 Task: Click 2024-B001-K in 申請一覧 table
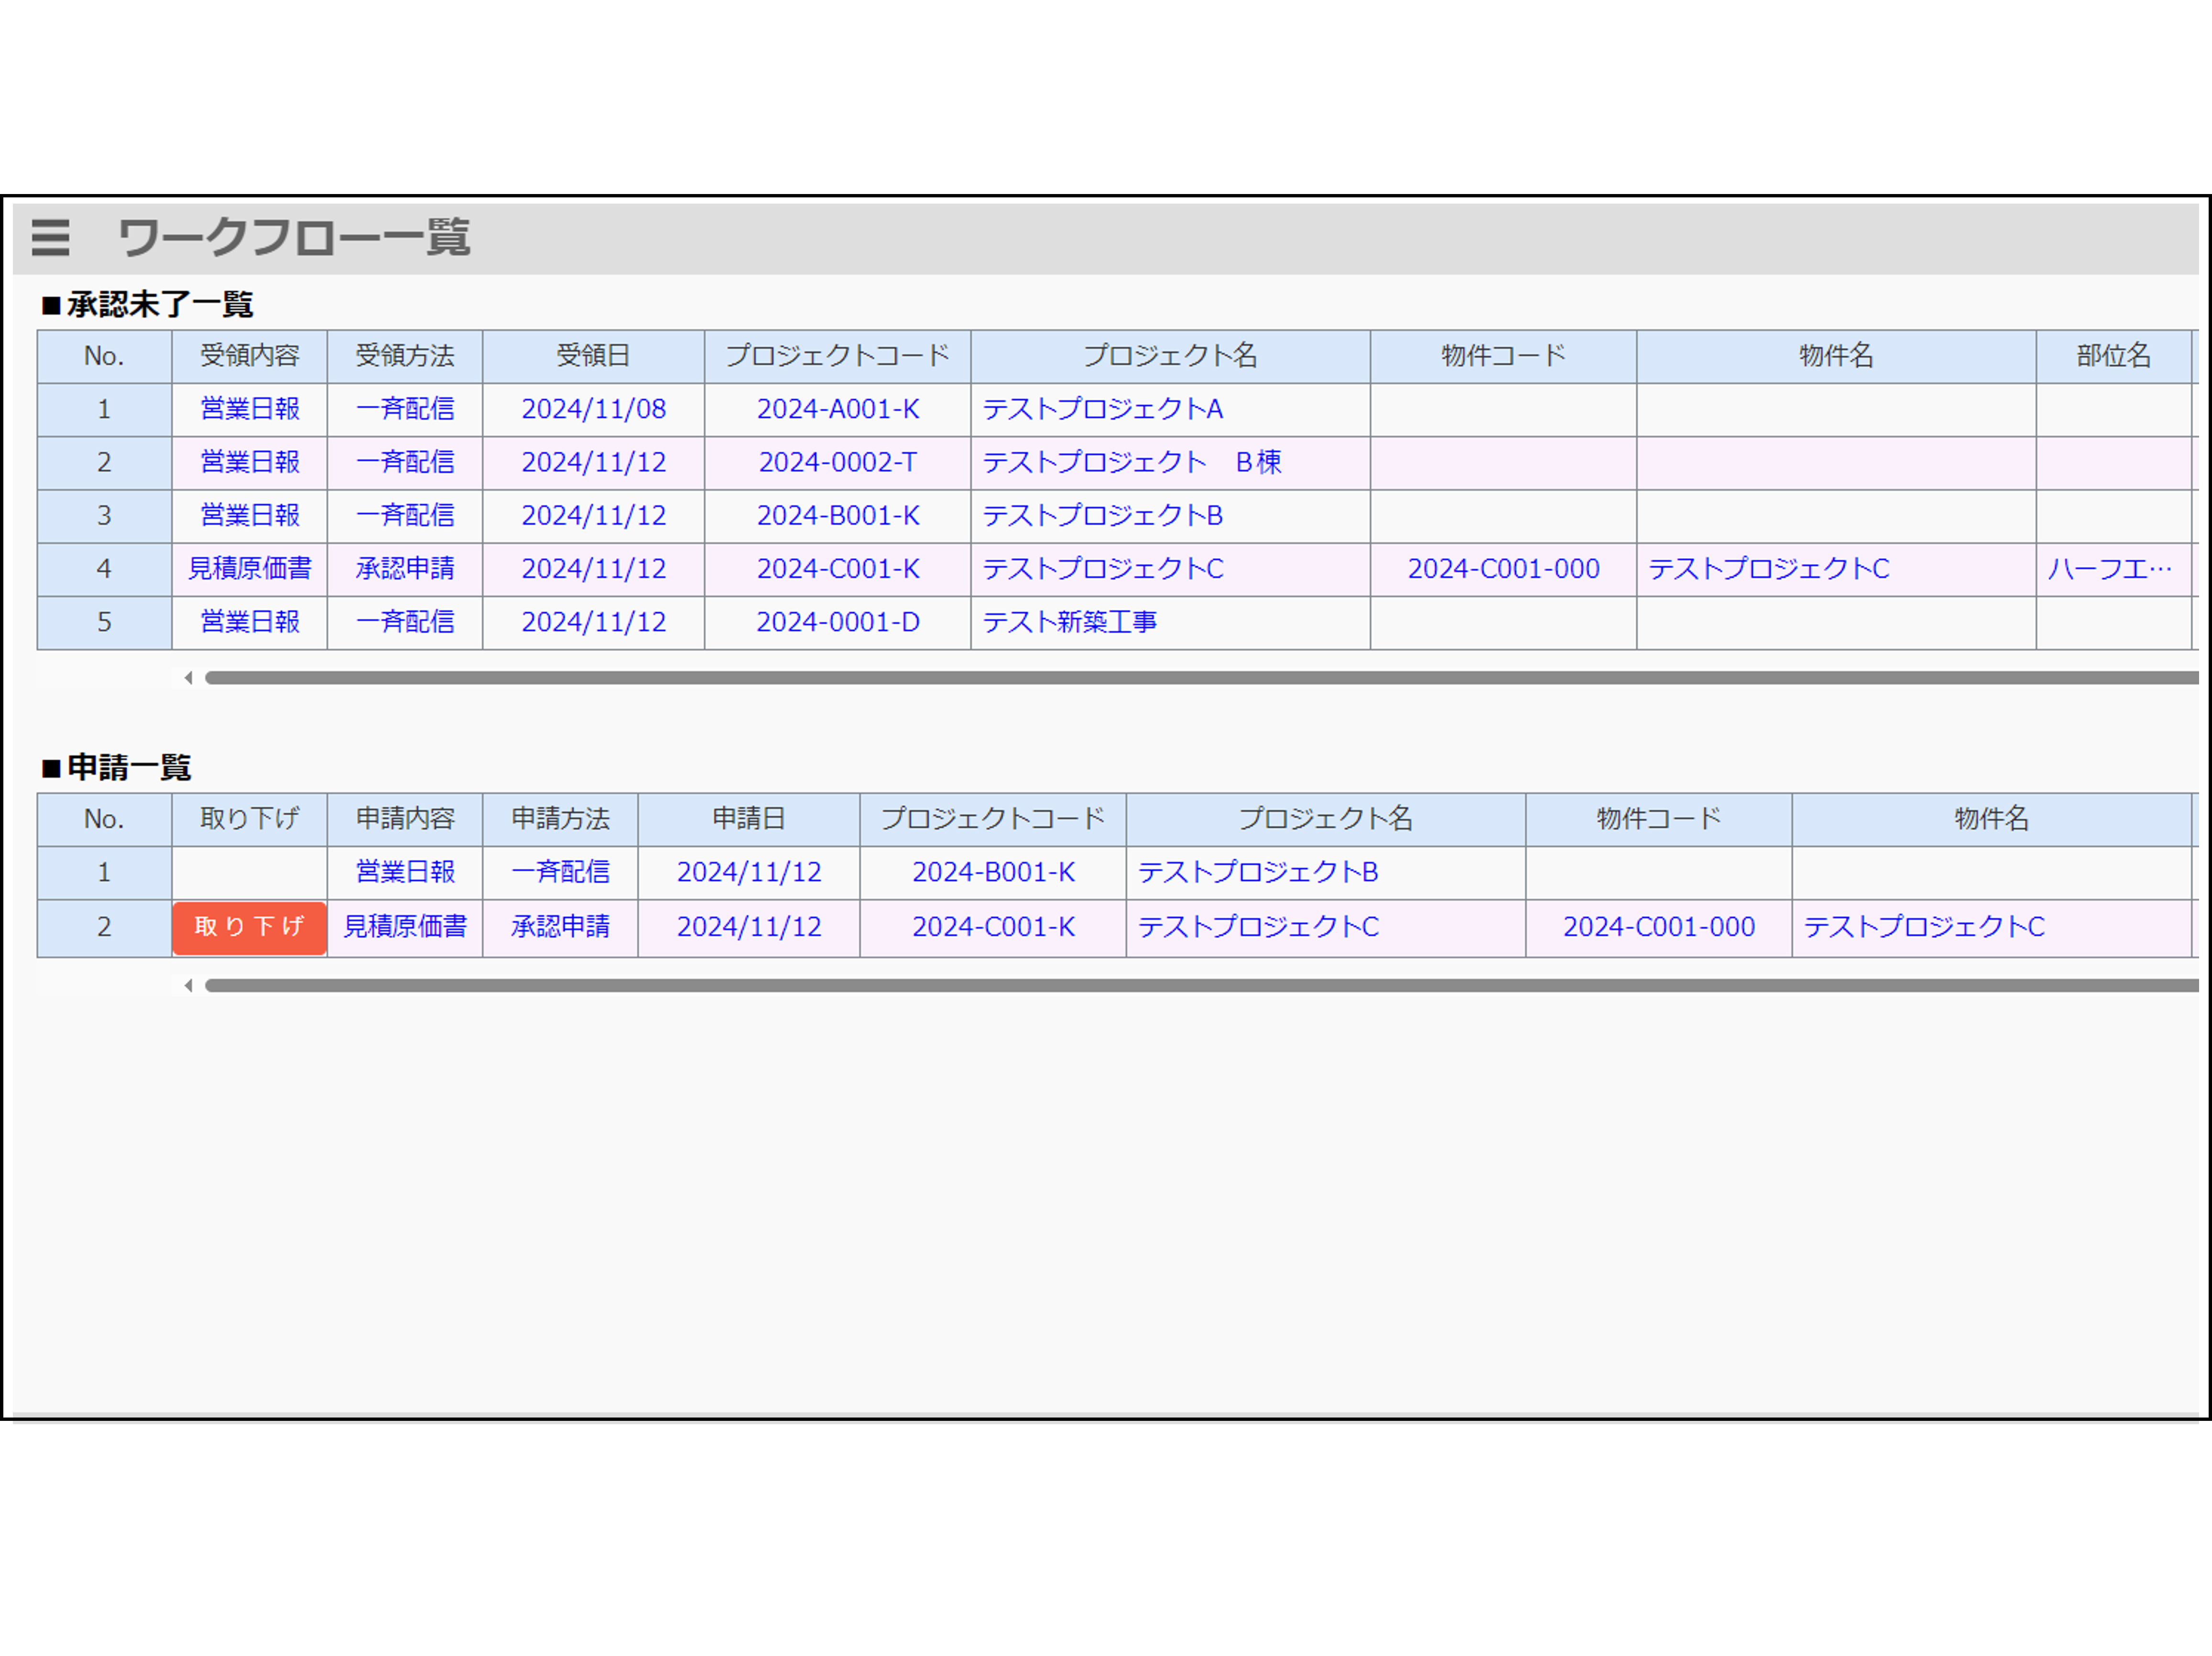coord(994,872)
